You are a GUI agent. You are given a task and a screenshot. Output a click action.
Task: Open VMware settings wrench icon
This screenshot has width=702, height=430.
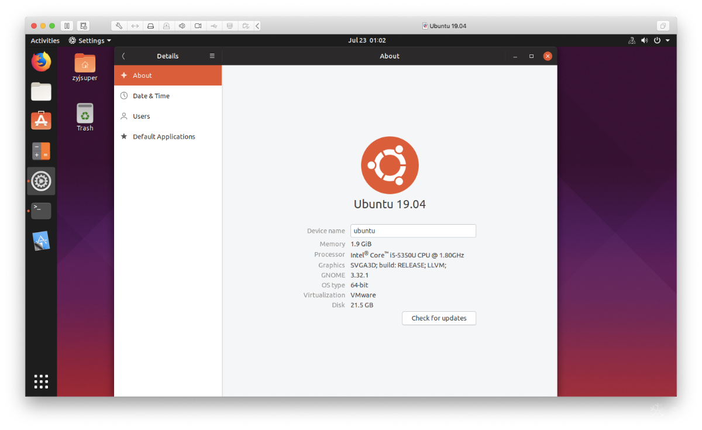pos(119,26)
